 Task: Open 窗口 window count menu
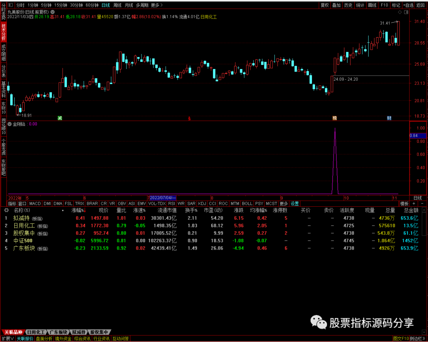pyautogui.click(x=22, y=204)
